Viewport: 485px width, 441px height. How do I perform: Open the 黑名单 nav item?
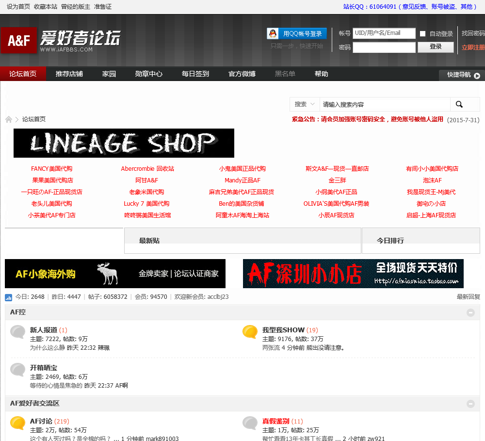(285, 74)
